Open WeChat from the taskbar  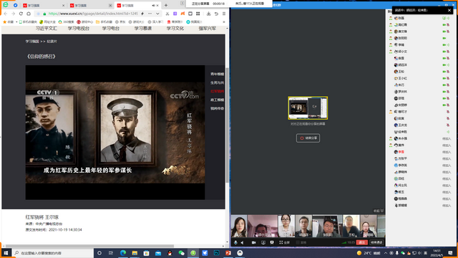pyautogui.click(x=181, y=253)
